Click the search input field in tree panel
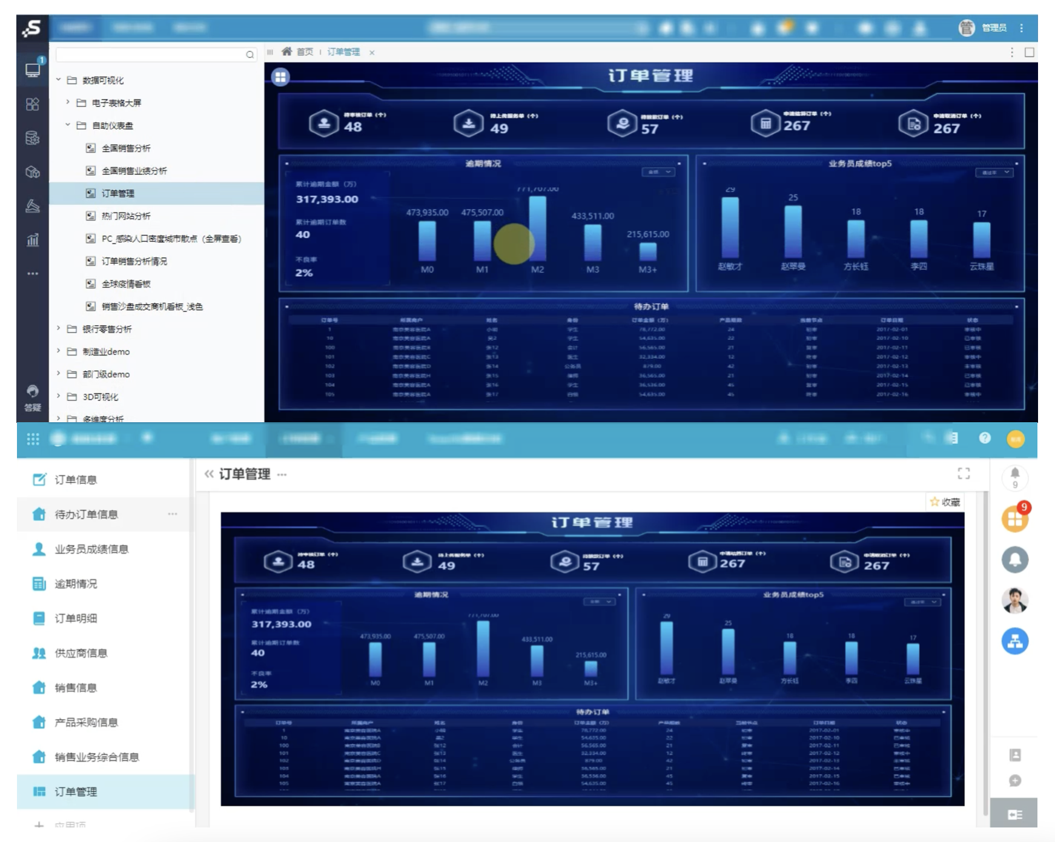1055x842 pixels. tap(150, 55)
